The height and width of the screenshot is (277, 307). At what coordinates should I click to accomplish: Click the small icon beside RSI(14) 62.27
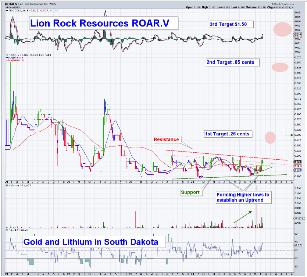coord(7,230)
